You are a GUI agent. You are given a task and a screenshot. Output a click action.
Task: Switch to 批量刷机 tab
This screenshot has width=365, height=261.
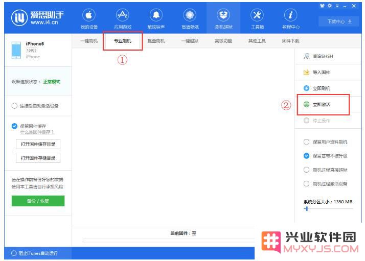pyautogui.click(x=156, y=41)
